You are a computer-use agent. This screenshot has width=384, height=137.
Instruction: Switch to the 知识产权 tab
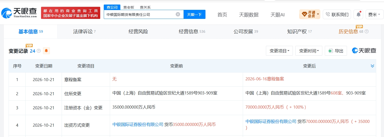pos(299,31)
